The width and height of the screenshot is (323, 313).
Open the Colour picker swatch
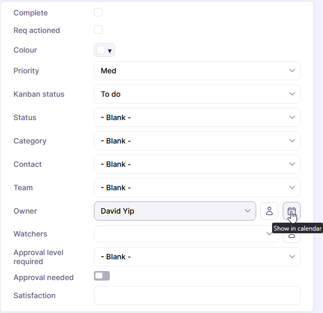point(100,50)
